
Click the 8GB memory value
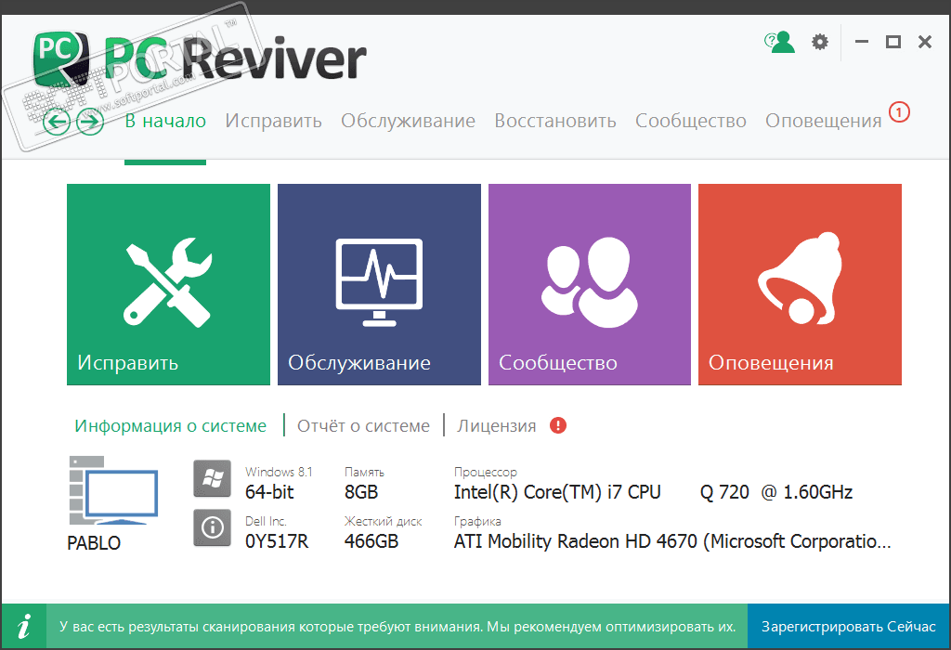click(x=361, y=492)
